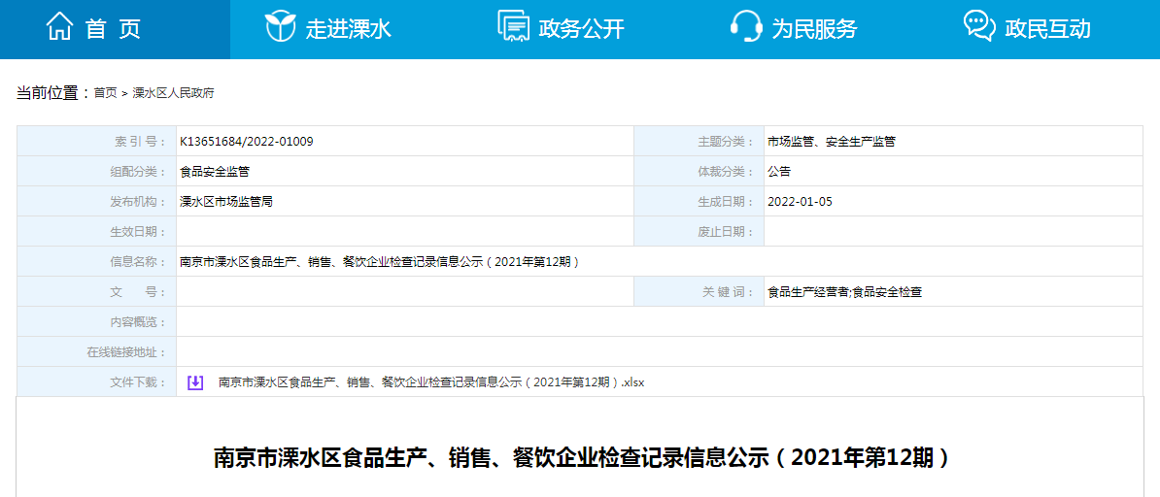
Task: Click the 文号 label cell
Action: (x=97, y=292)
